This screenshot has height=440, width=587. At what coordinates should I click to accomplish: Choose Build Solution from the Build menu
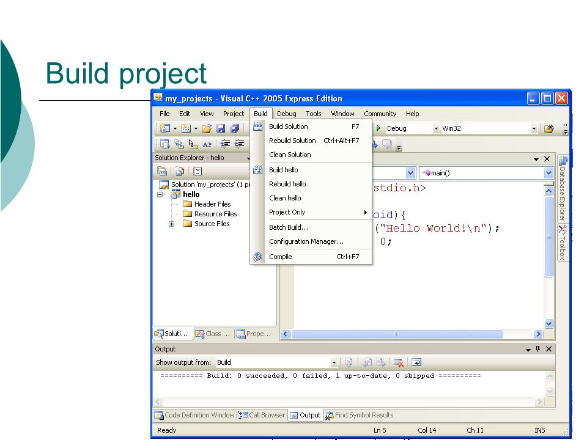[311, 127]
